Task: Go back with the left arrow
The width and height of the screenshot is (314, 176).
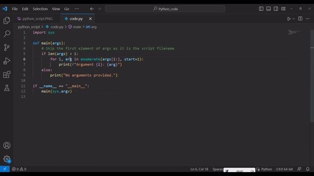Action: pos(92,9)
